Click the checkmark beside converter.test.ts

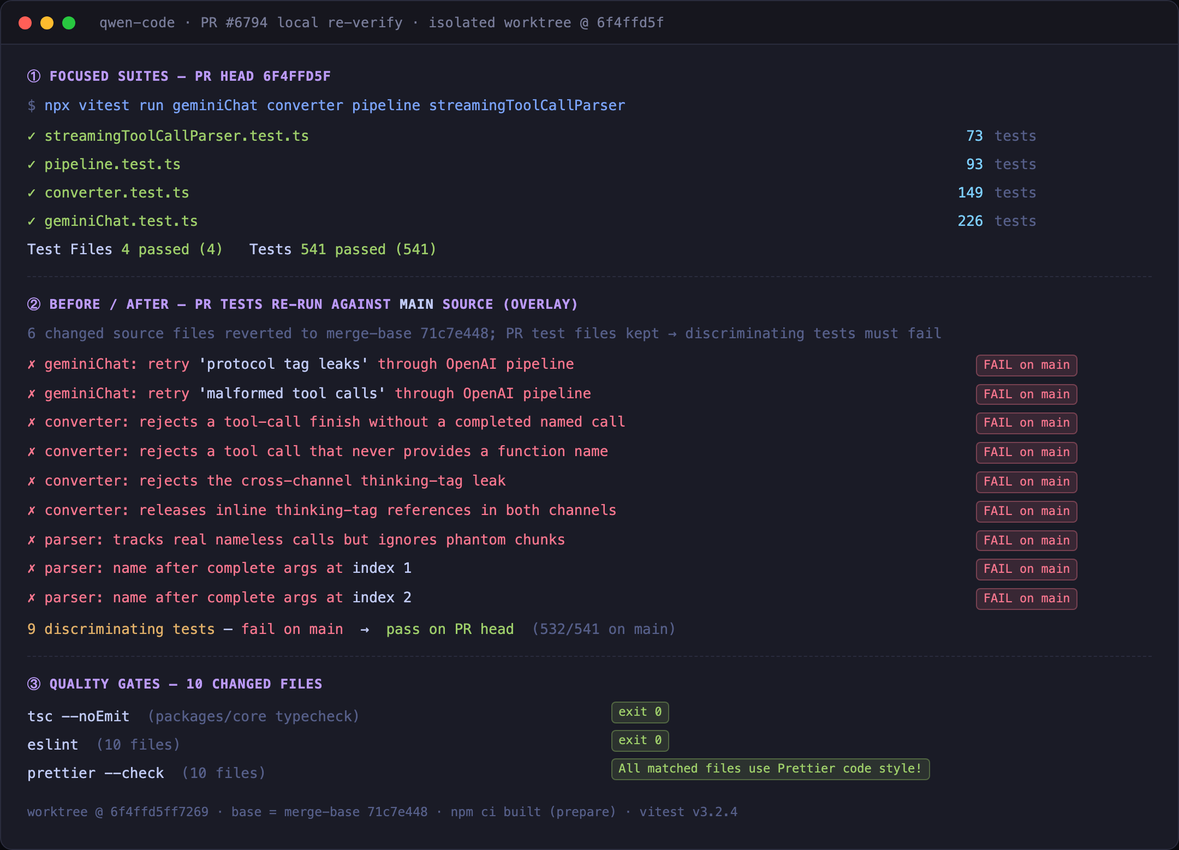32,193
